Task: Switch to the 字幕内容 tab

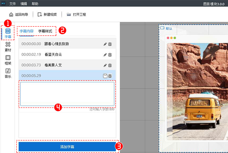Action: (26, 31)
